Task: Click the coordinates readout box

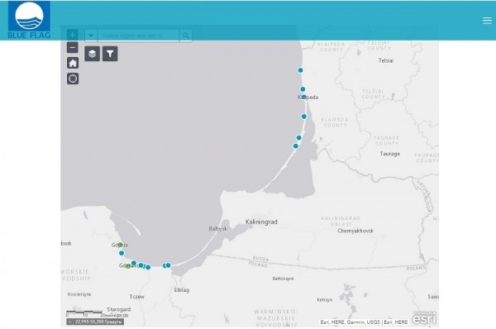Action: [x=98, y=322]
